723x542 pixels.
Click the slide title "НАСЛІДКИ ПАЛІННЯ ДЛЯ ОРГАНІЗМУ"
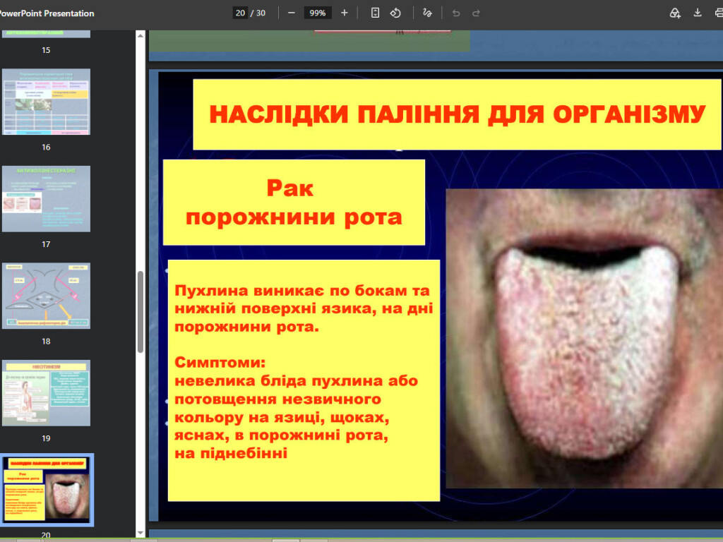(x=458, y=114)
